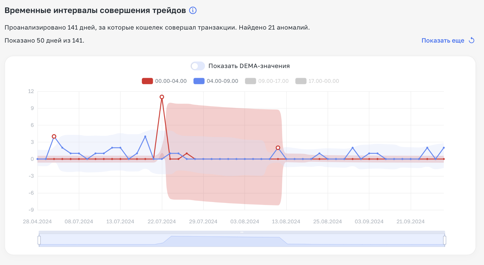Enable the 17.00-00.00 legend series
The height and width of the screenshot is (265, 484).
pyautogui.click(x=317, y=81)
